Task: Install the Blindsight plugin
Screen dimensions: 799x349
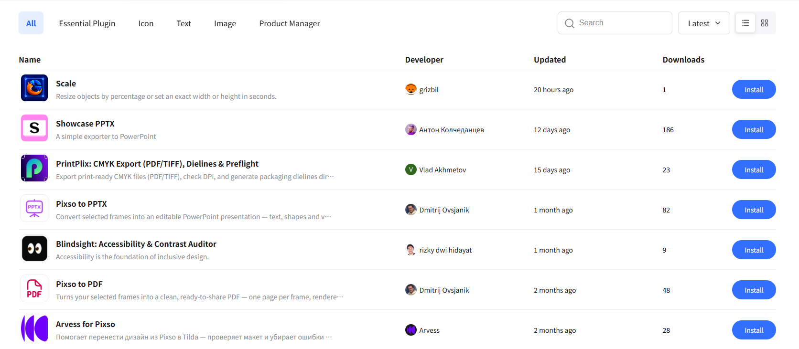Action: pyautogui.click(x=754, y=250)
